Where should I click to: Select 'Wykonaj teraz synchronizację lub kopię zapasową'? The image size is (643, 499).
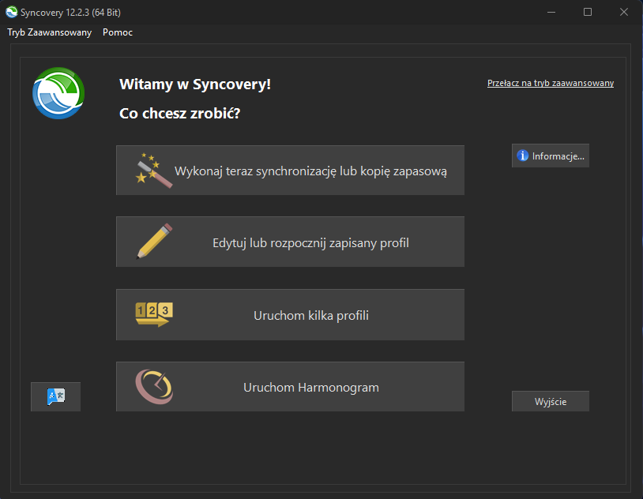point(291,171)
